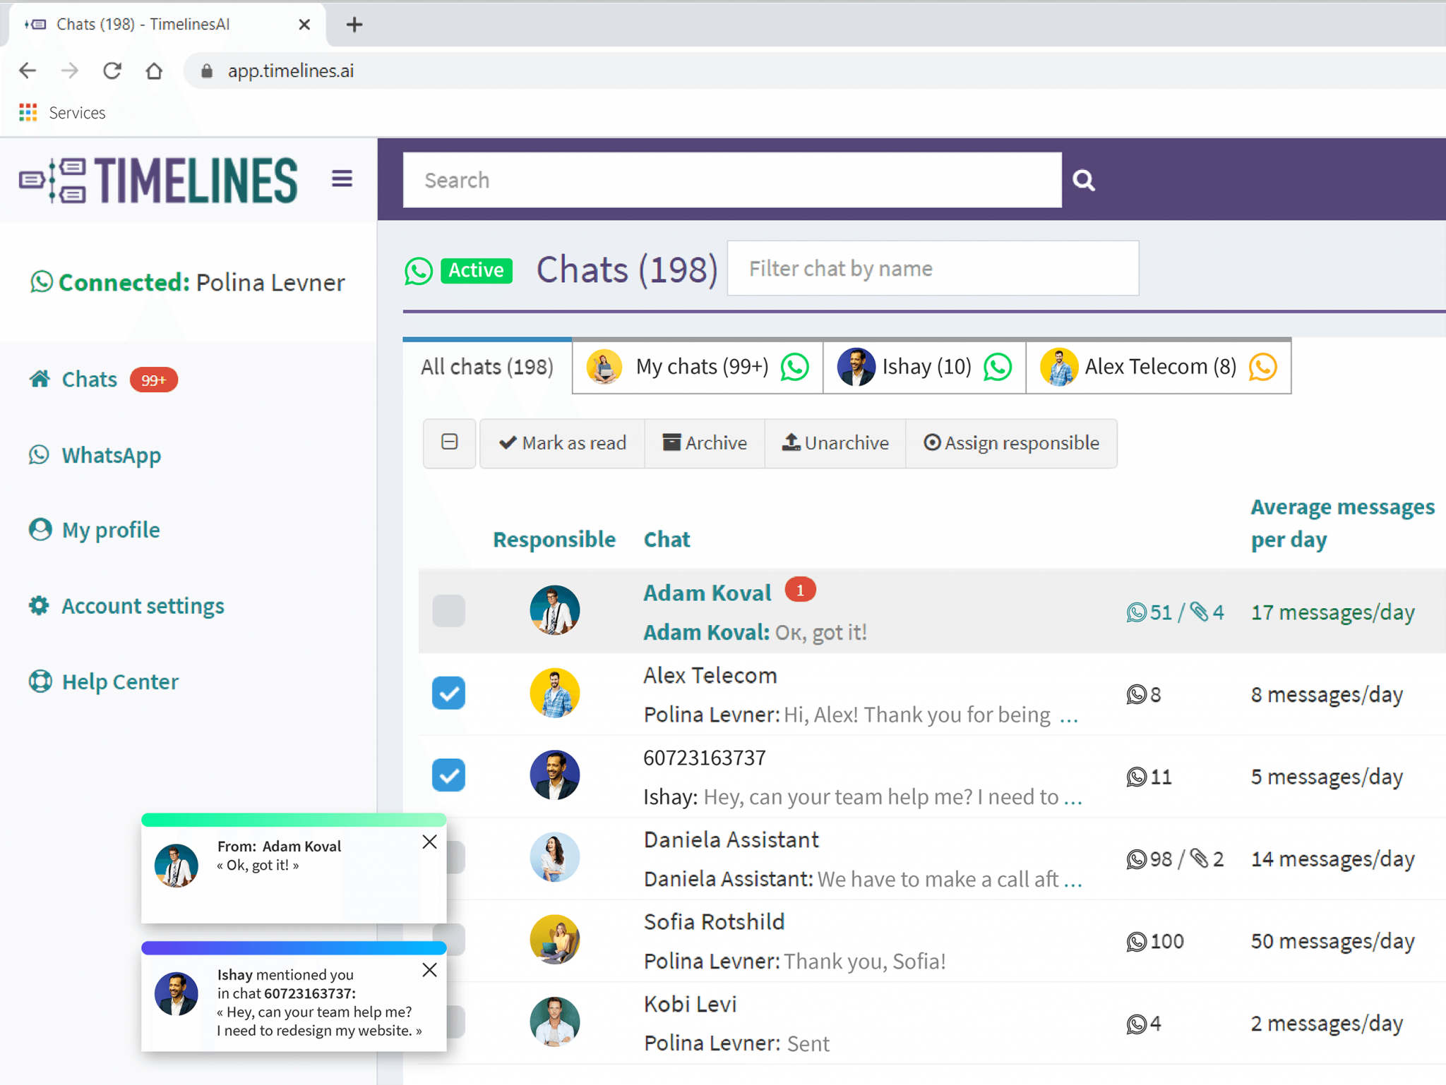Open Account settings in sidebar
Image resolution: width=1446 pixels, height=1085 pixels.
click(143, 606)
